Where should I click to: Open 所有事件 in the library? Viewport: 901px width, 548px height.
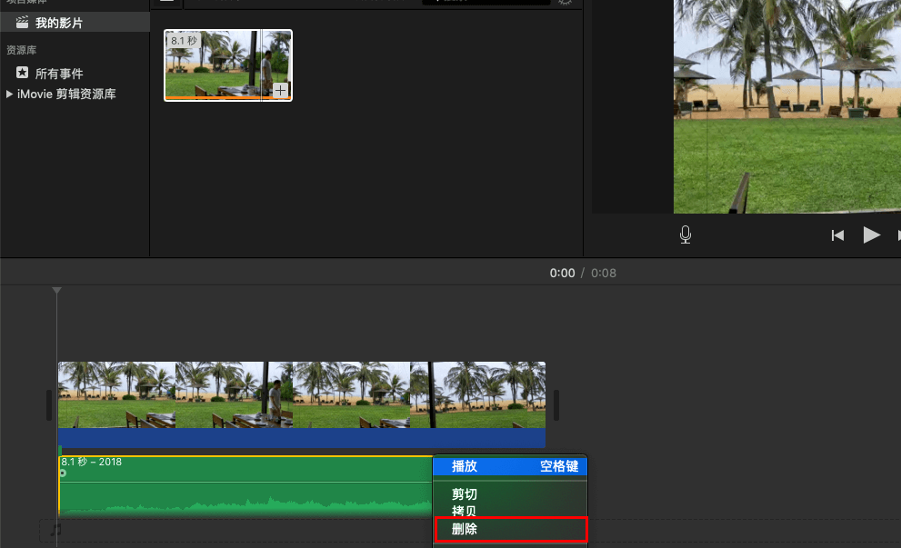pyautogui.click(x=58, y=73)
